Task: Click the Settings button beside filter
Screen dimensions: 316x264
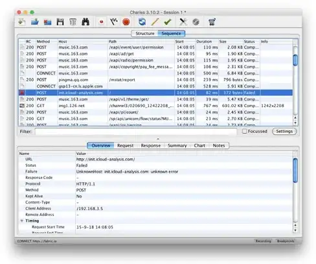Action: pyautogui.click(x=284, y=131)
